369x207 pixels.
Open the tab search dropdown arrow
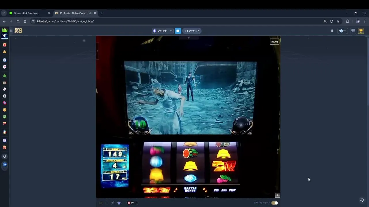[x=4, y=13]
